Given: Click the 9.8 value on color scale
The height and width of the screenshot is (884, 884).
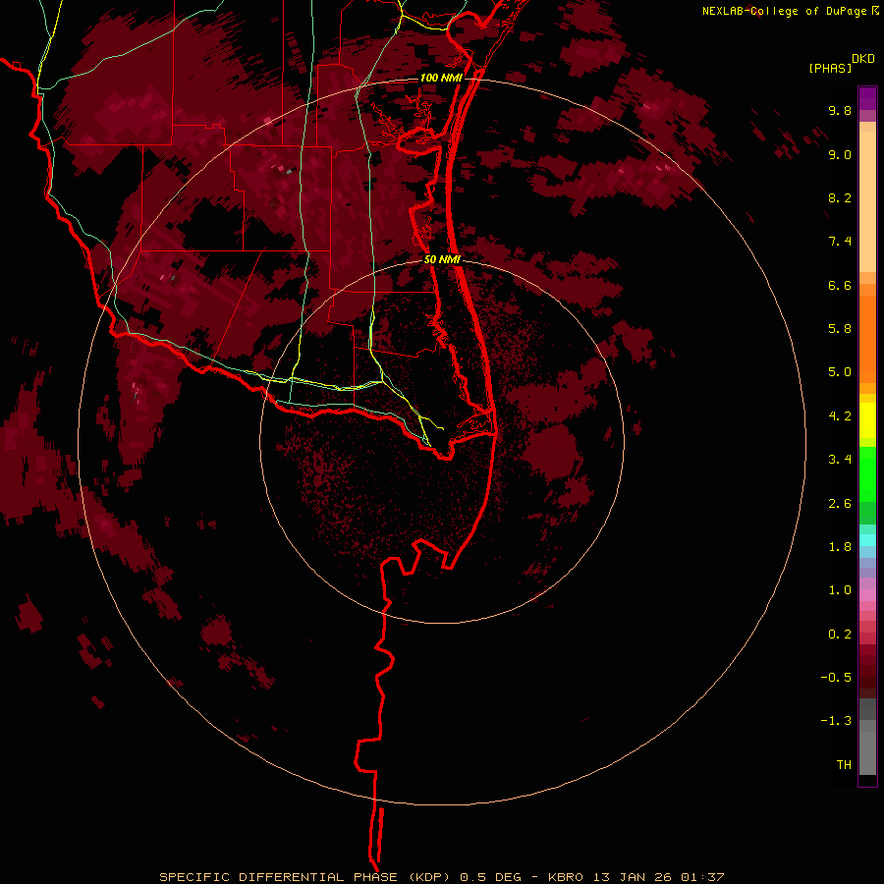Looking at the screenshot, I should pyautogui.click(x=840, y=111).
